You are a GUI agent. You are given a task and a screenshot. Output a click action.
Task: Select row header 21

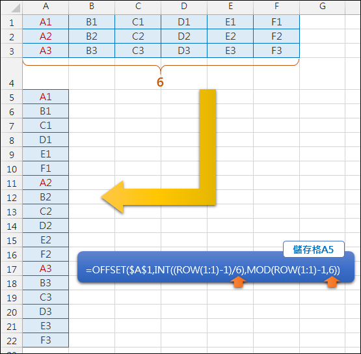pyautogui.click(x=12, y=326)
